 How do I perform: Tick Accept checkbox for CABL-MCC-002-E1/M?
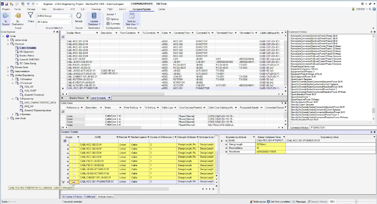tap(74, 145)
